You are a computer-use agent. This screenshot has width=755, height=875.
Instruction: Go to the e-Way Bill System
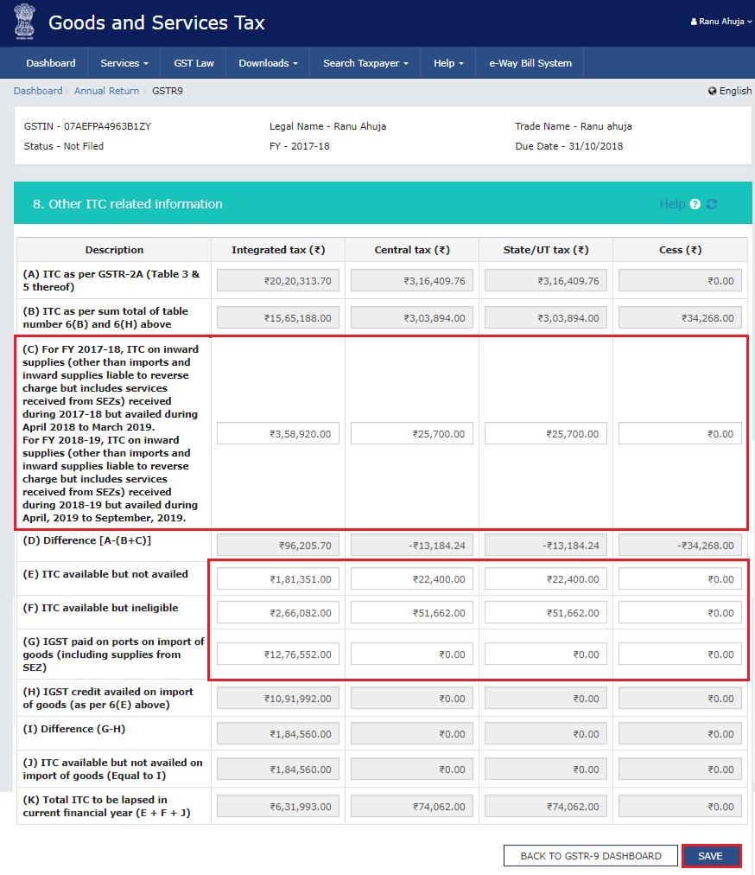tap(529, 62)
